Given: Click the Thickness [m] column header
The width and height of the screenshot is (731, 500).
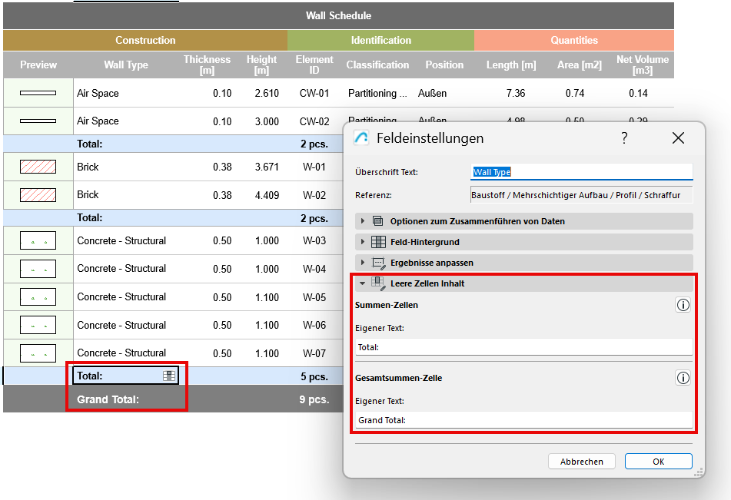Looking at the screenshot, I should point(207,65).
